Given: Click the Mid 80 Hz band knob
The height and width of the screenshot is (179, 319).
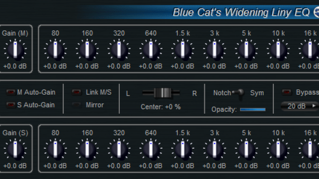Looking at the screenshot, I should coord(55,50).
